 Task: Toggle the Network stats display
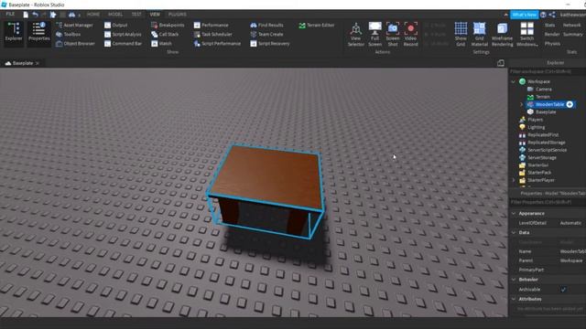click(x=571, y=25)
